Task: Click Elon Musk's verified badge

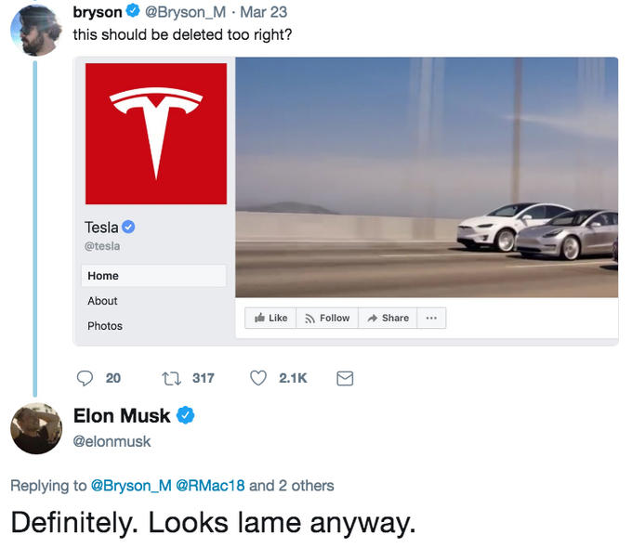Action: [185, 415]
